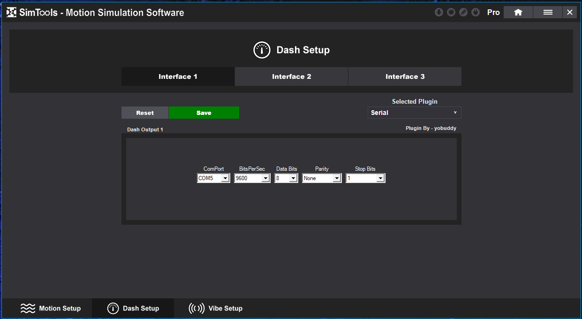
Task: Click the 'SimTools - Motion Simulation Software' window title
Action: 102,13
